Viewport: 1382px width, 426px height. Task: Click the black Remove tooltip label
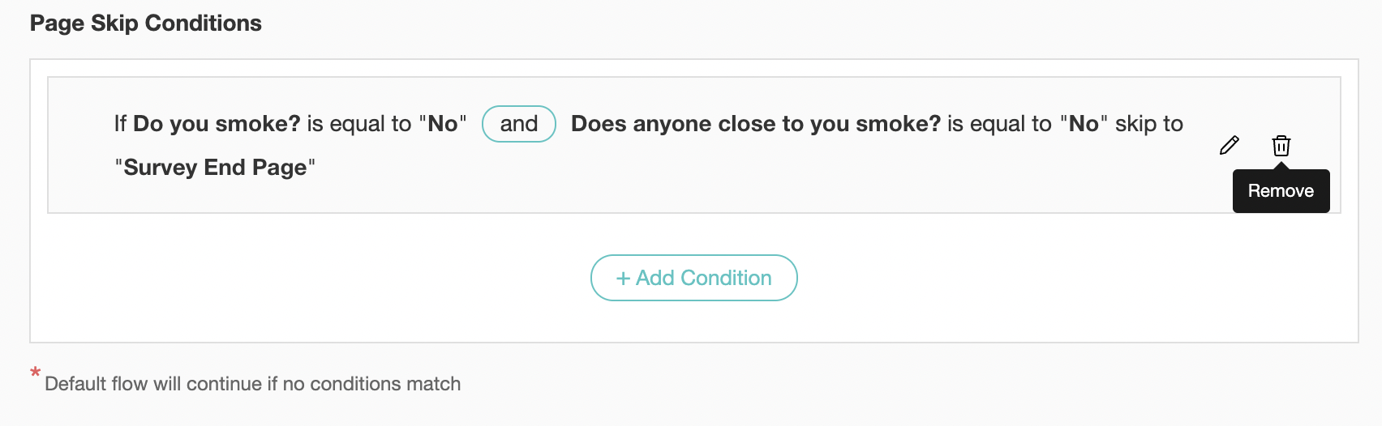coord(1281,191)
